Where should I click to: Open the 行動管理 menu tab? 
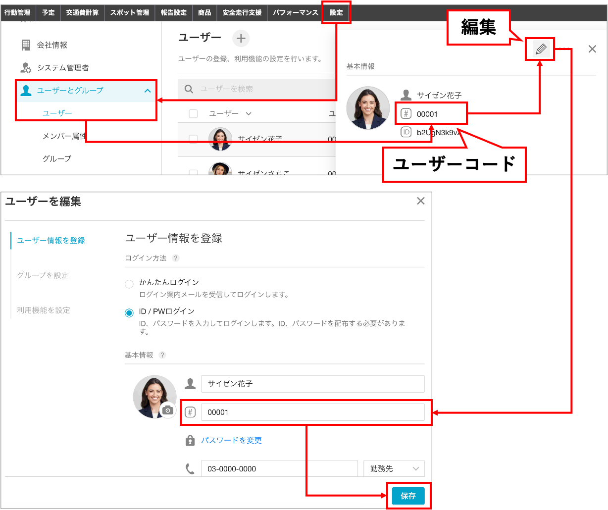click(x=17, y=13)
